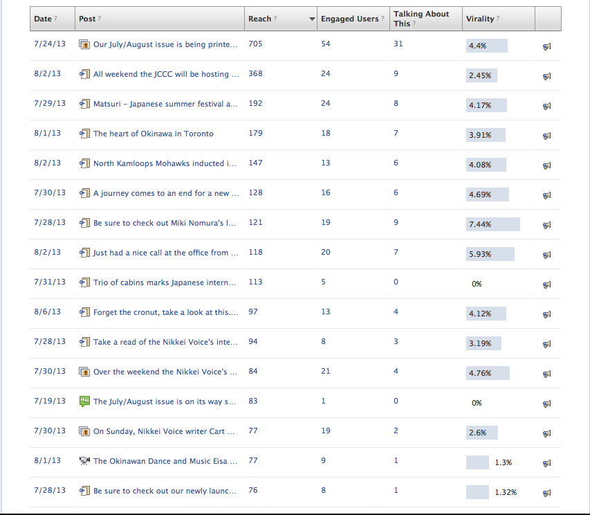This screenshot has height=515, width=590.
Task: Click the promote megaphone icon for the 7/24/13 post
Action: (546, 46)
